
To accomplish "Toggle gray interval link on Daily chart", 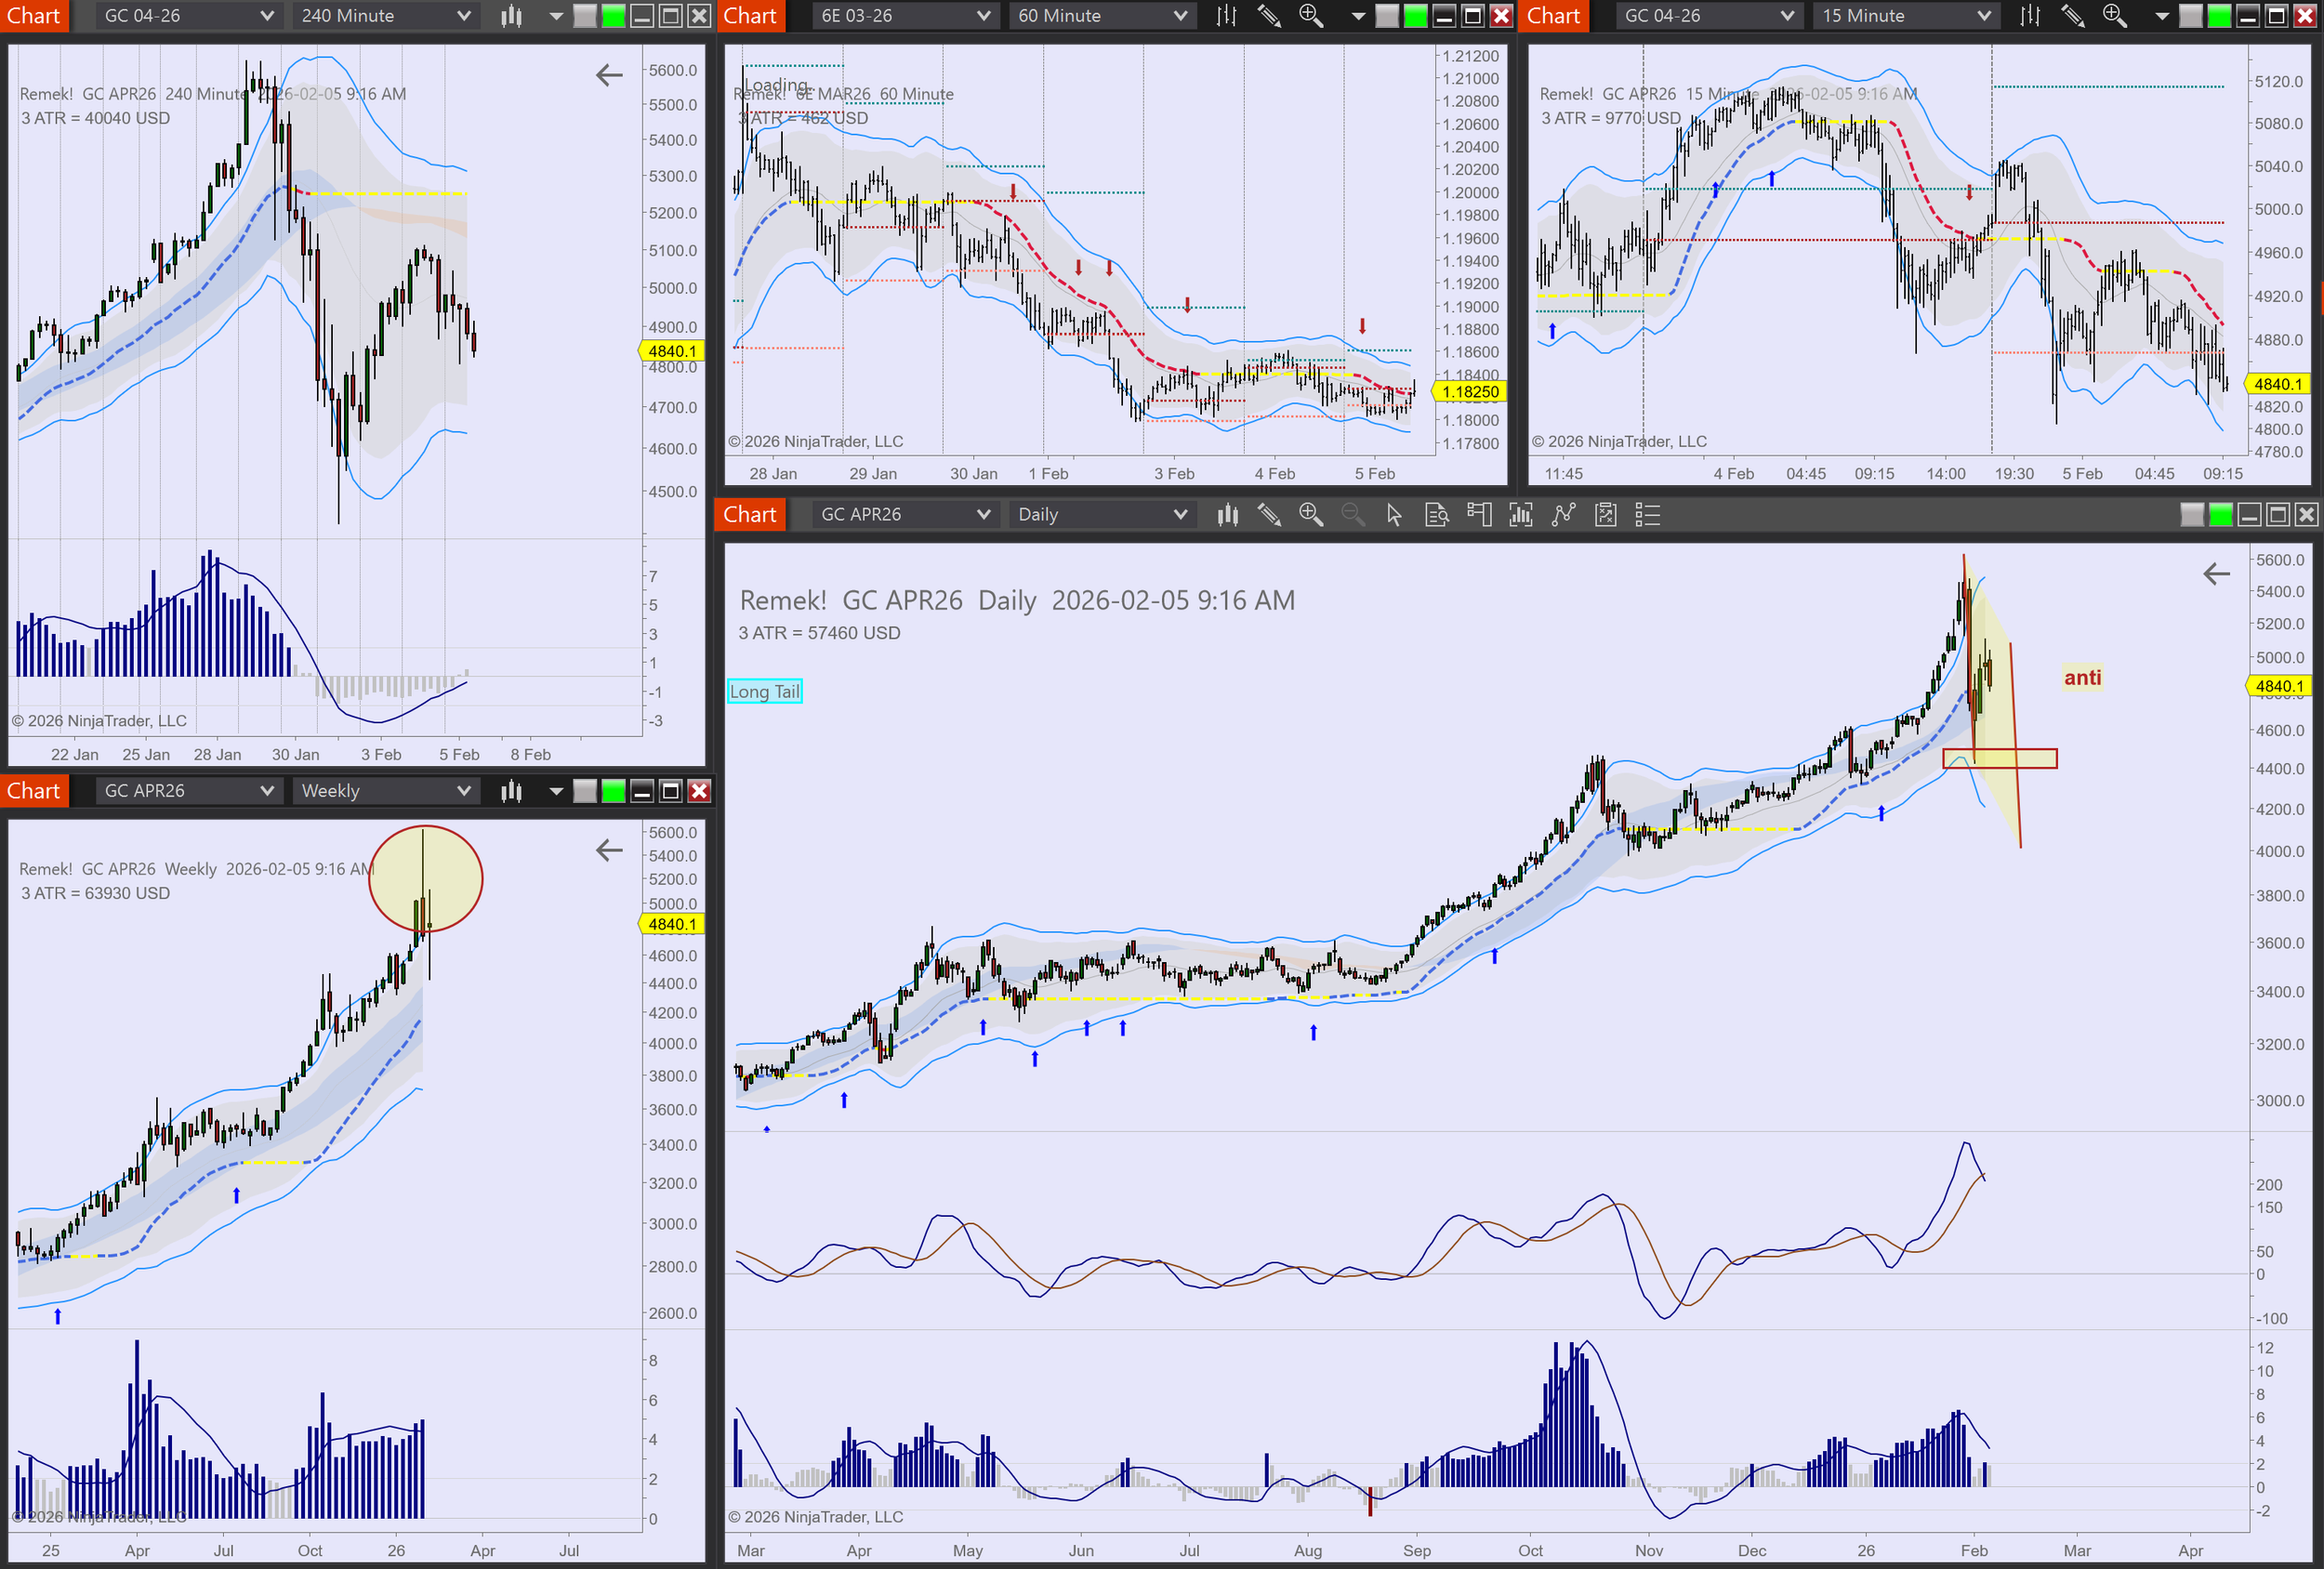I will pos(2191,515).
